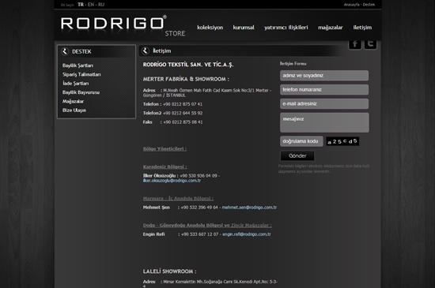The width and height of the screenshot is (435, 288).
Task: Open Sipariş Talimatları in sidebar
Action: click(x=81, y=74)
